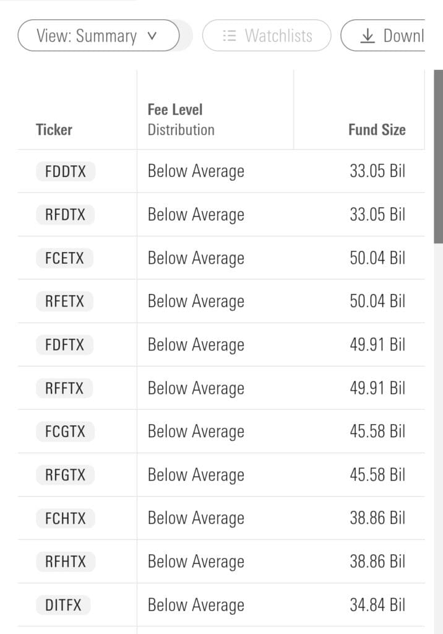Open the FDDTX ticker link
This screenshot has width=443, height=634.
tap(66, 171)
